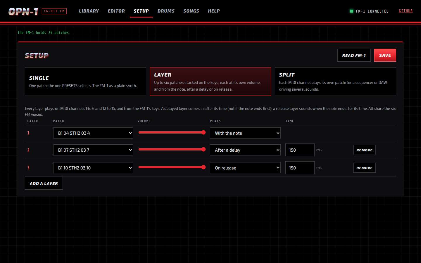
Task: Add a layer
Action: pos(44,183)
